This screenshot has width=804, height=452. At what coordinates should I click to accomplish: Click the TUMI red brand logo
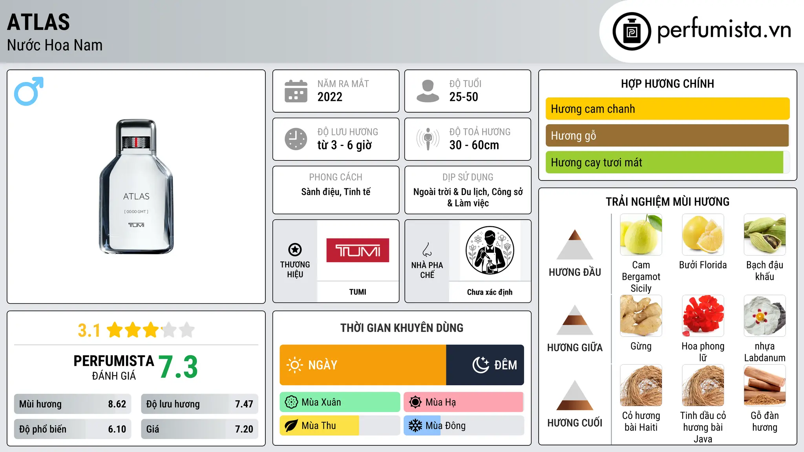[358, 250]
